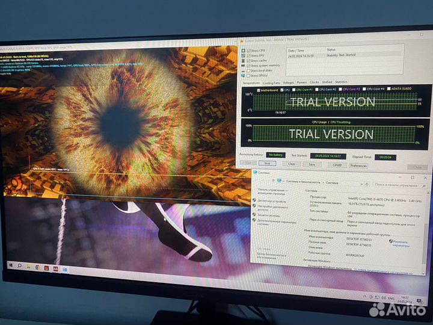The image size is (433, 325).
Task: Click the CPU Usage graph legend label
Action: coord(319,122)
